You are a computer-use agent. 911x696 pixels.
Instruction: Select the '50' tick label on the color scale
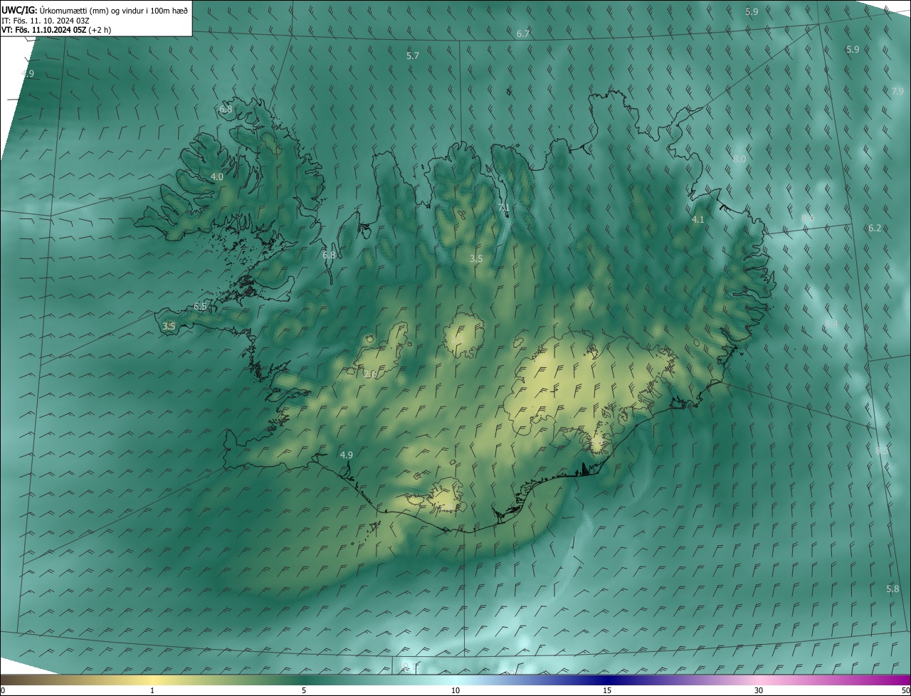(x=905, y=690)
